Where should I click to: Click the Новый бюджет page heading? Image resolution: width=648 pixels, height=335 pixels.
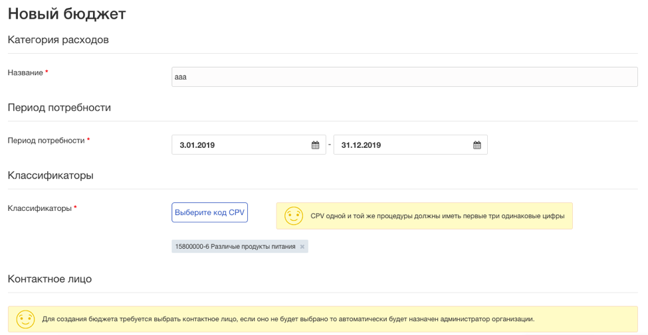tap(66, 14)
